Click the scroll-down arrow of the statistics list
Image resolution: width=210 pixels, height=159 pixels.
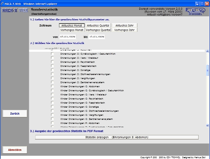208,126
